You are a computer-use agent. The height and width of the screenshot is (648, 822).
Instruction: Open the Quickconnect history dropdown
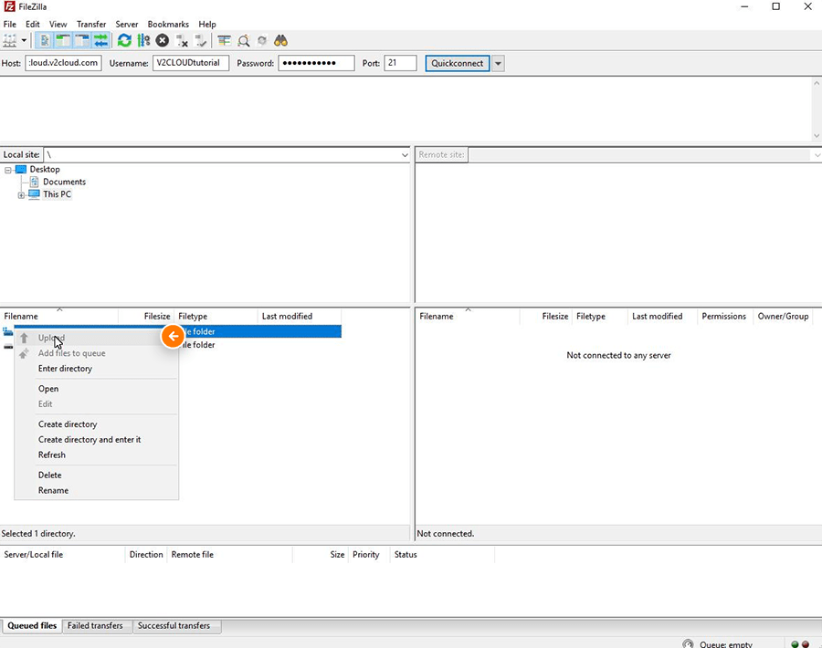click(x=498, y=63)
